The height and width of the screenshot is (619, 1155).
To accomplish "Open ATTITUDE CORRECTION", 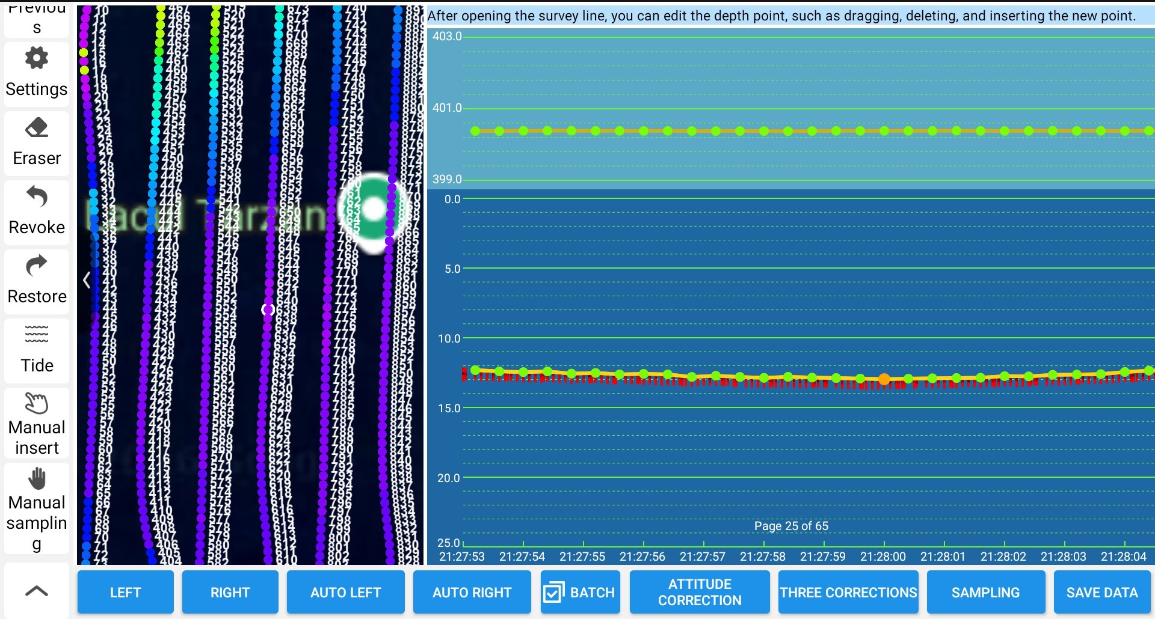I will 700,593.
